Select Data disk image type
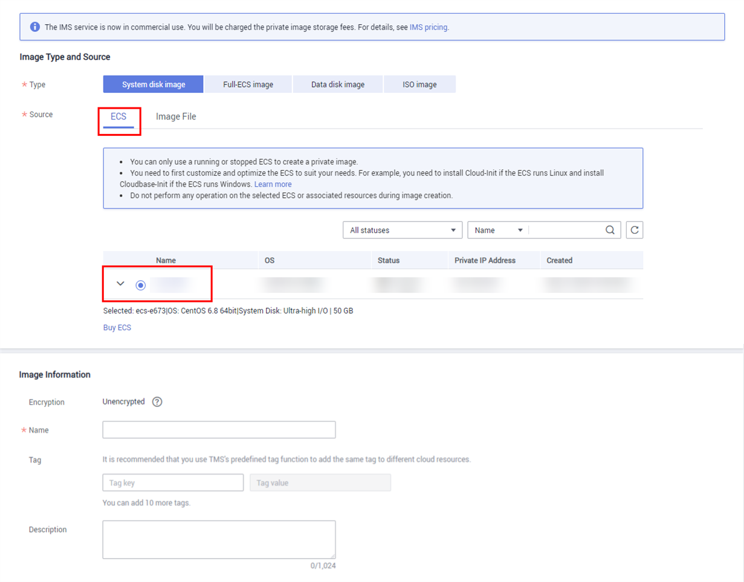The height and width of the screenshot is (582, 744). (338, 85)
